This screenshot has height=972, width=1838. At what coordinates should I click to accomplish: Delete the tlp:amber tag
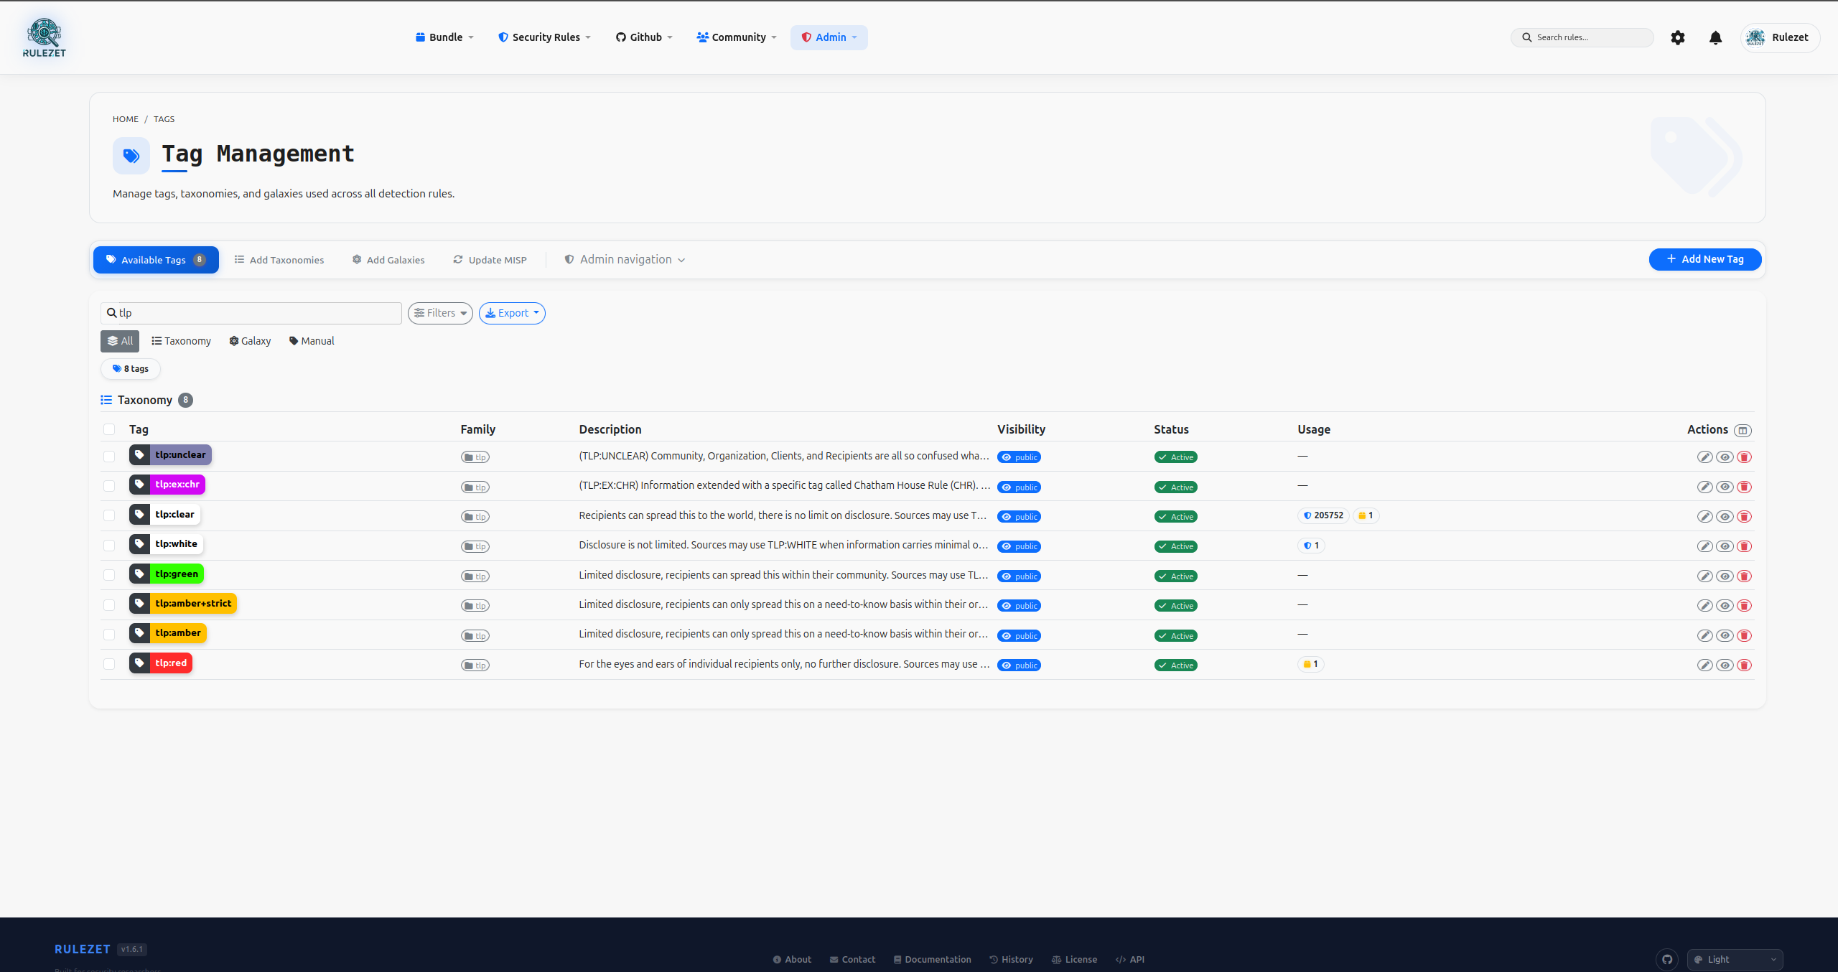click(1744, 635)
